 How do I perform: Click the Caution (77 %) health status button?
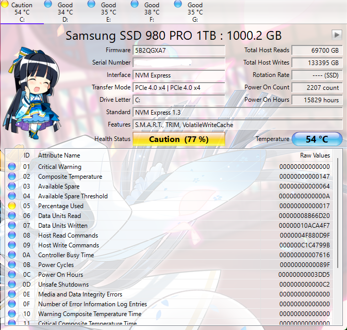179,139
